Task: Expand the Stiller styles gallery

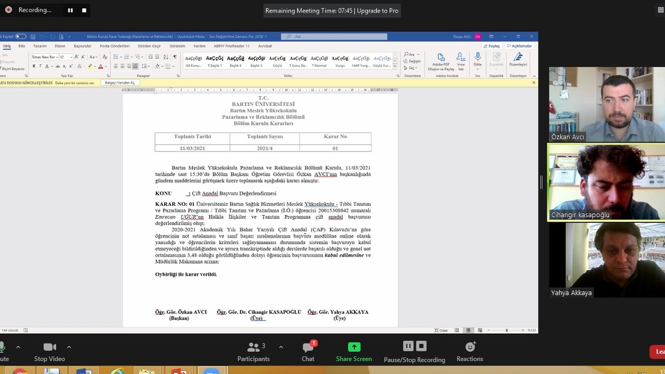Action: click(x=395, y=66)
